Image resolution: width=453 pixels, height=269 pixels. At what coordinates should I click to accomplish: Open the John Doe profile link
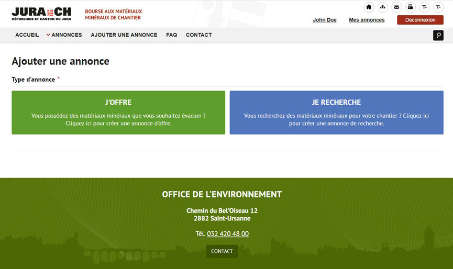click(325, 20)
